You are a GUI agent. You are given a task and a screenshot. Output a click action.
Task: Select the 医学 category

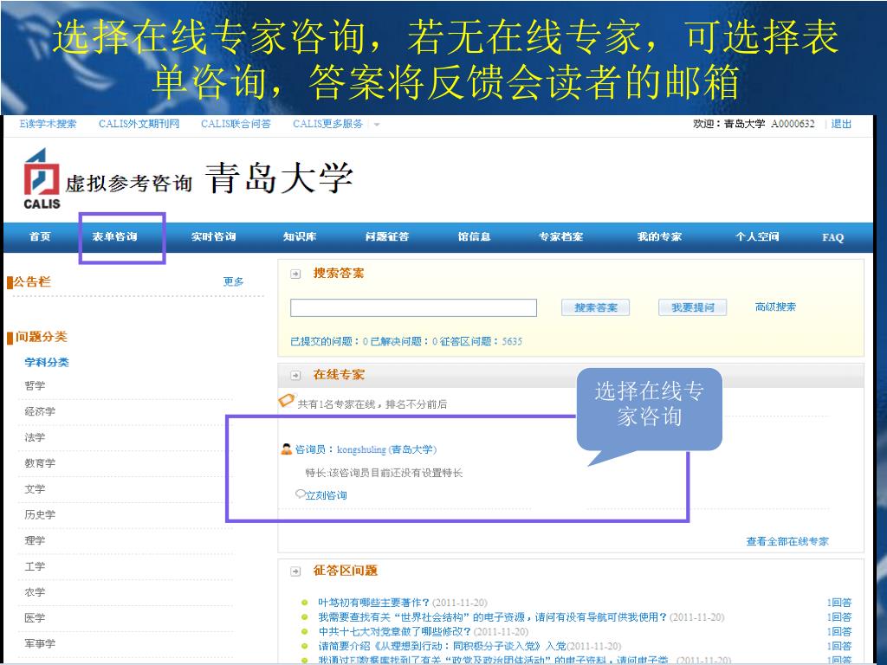point(35,618)
